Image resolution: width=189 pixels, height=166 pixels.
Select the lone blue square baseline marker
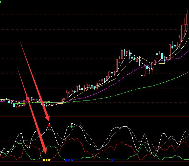tap(112, 160)
